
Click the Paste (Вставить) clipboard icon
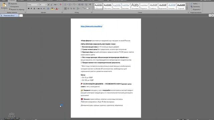pos(4,5)
